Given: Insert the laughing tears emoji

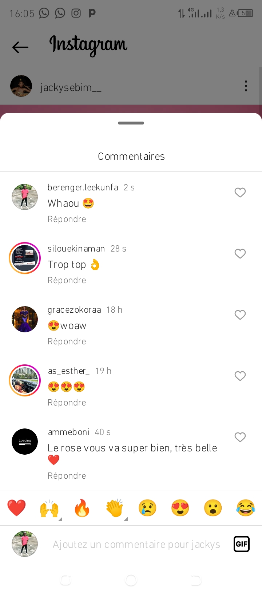Looking at the screenshot, I should (246, 508).
